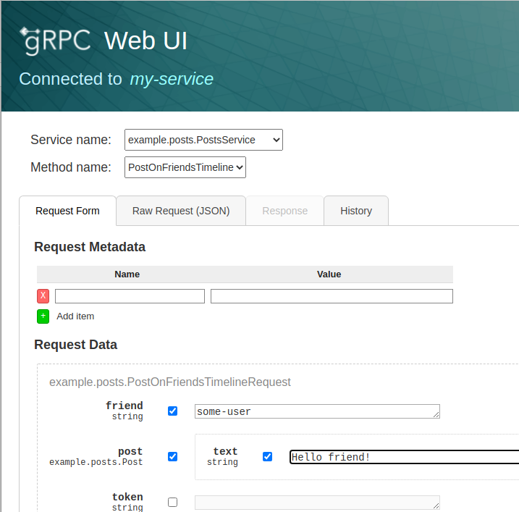The image size is (519, 512).
Task: Click the Web UI title text
Action: click(x=145, y=41)
